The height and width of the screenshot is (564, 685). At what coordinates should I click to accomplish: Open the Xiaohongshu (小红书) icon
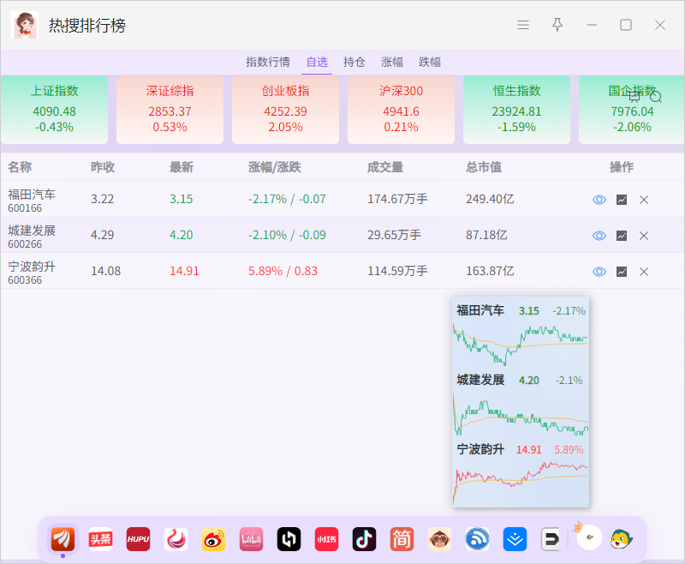pyautogui.click(x=326, y=539)
